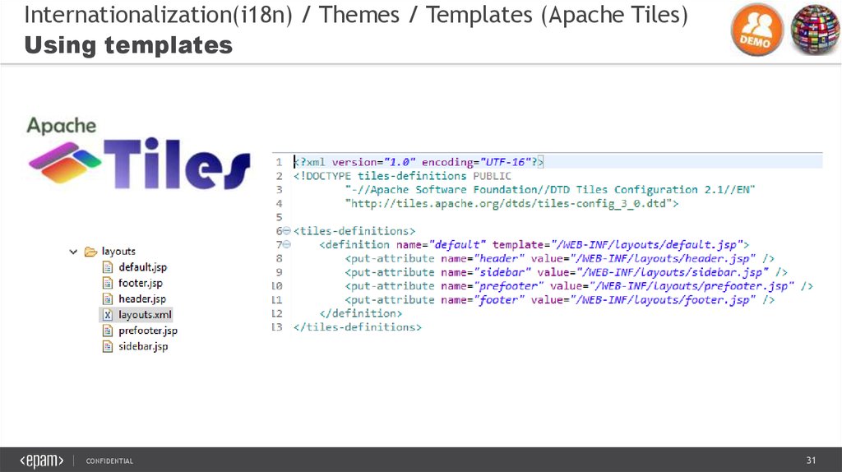Image resolution: width=842 pixels, height=472 pixels.
Task: Select prefooter.jsp in the file tree
Action: [x=147, y=331]
